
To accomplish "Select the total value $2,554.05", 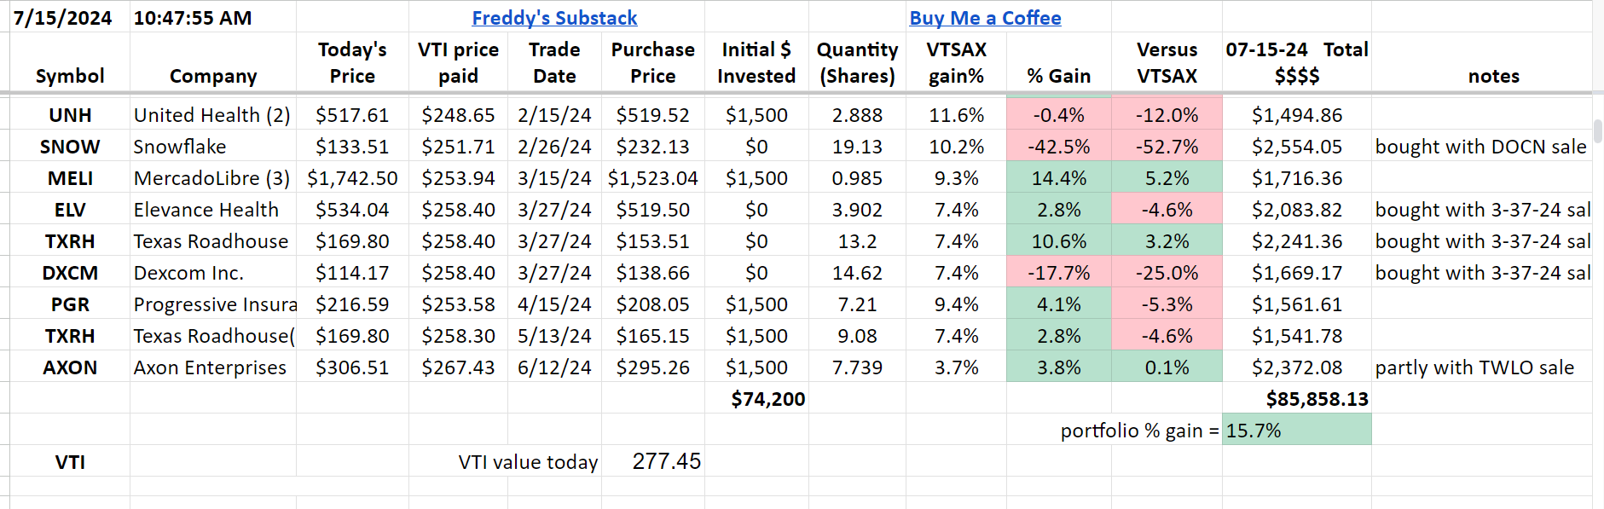I will pyautogui.click(x=1297, y=147).
